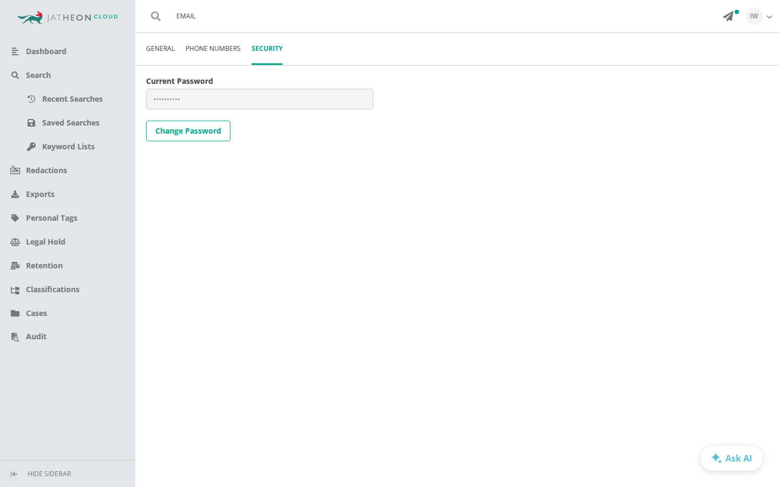Click the IW user avatar

(x=754, y=16)
